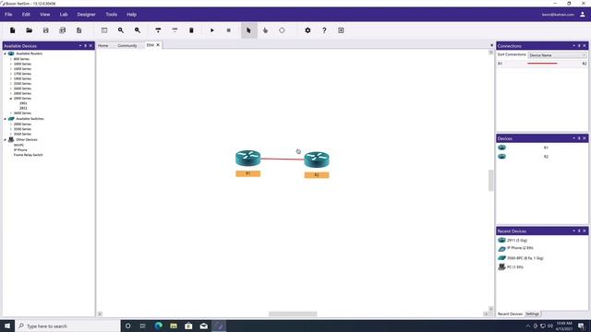Viewport: 591px width, 332px height.
Task: Collapse the Other Devices tree node
Action: point(6,139)
